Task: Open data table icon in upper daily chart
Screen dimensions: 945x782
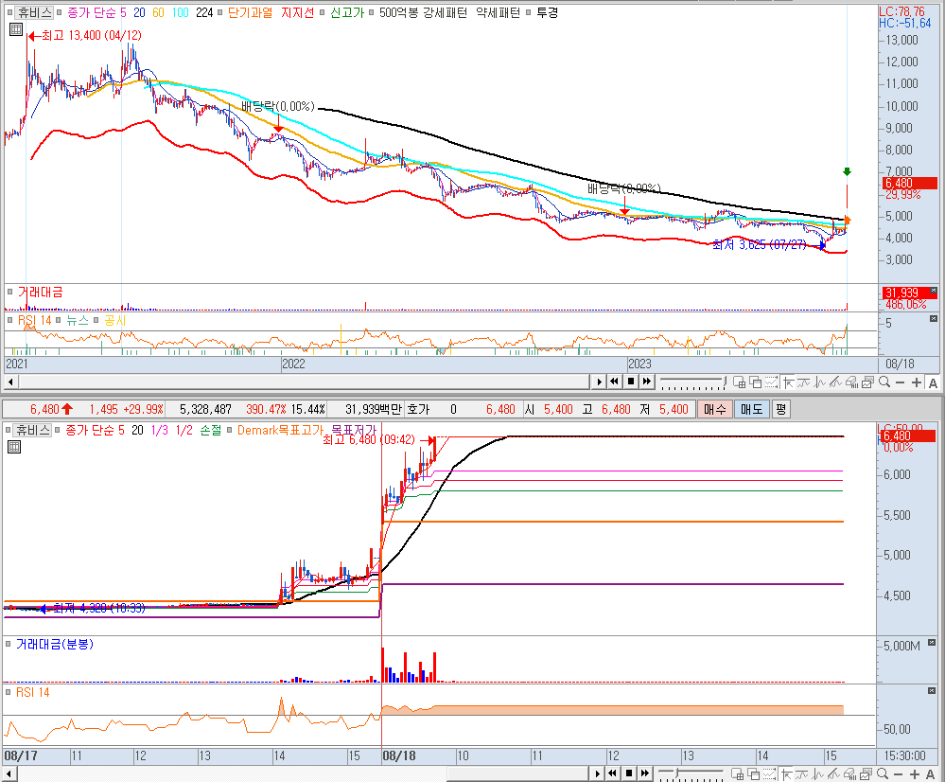Action: point(16,29)
